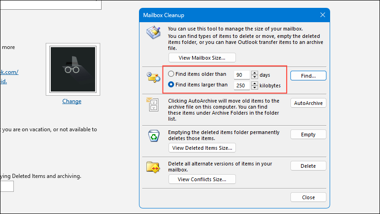Click the Change photo link

(72, 101)
